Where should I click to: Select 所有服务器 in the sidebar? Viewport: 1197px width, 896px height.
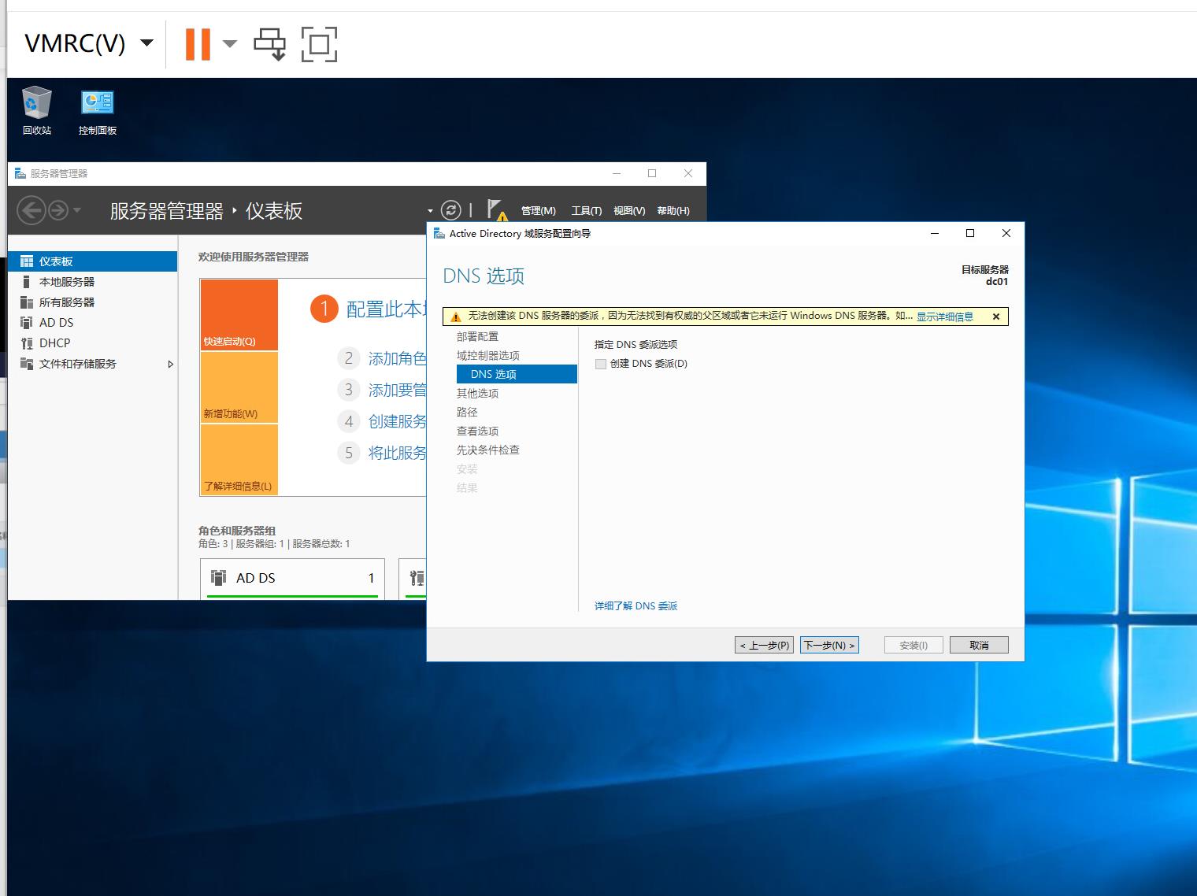pos(93,302)
